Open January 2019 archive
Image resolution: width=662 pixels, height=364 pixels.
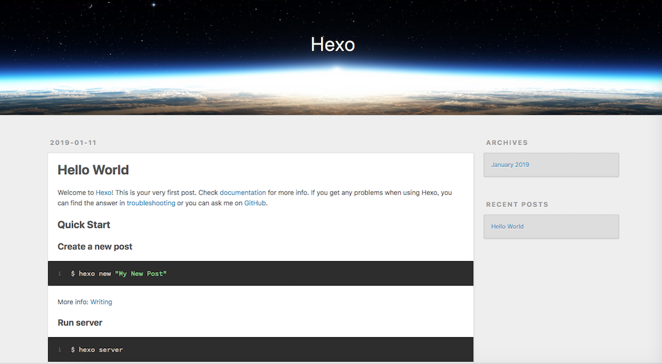pos(510,165)
